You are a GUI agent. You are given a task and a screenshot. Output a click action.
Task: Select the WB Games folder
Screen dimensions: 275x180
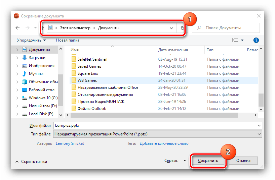coord(87,80)
